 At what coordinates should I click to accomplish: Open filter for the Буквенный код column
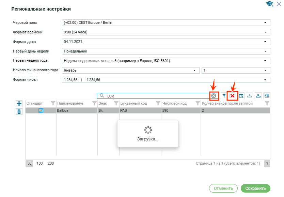(158, 103)
